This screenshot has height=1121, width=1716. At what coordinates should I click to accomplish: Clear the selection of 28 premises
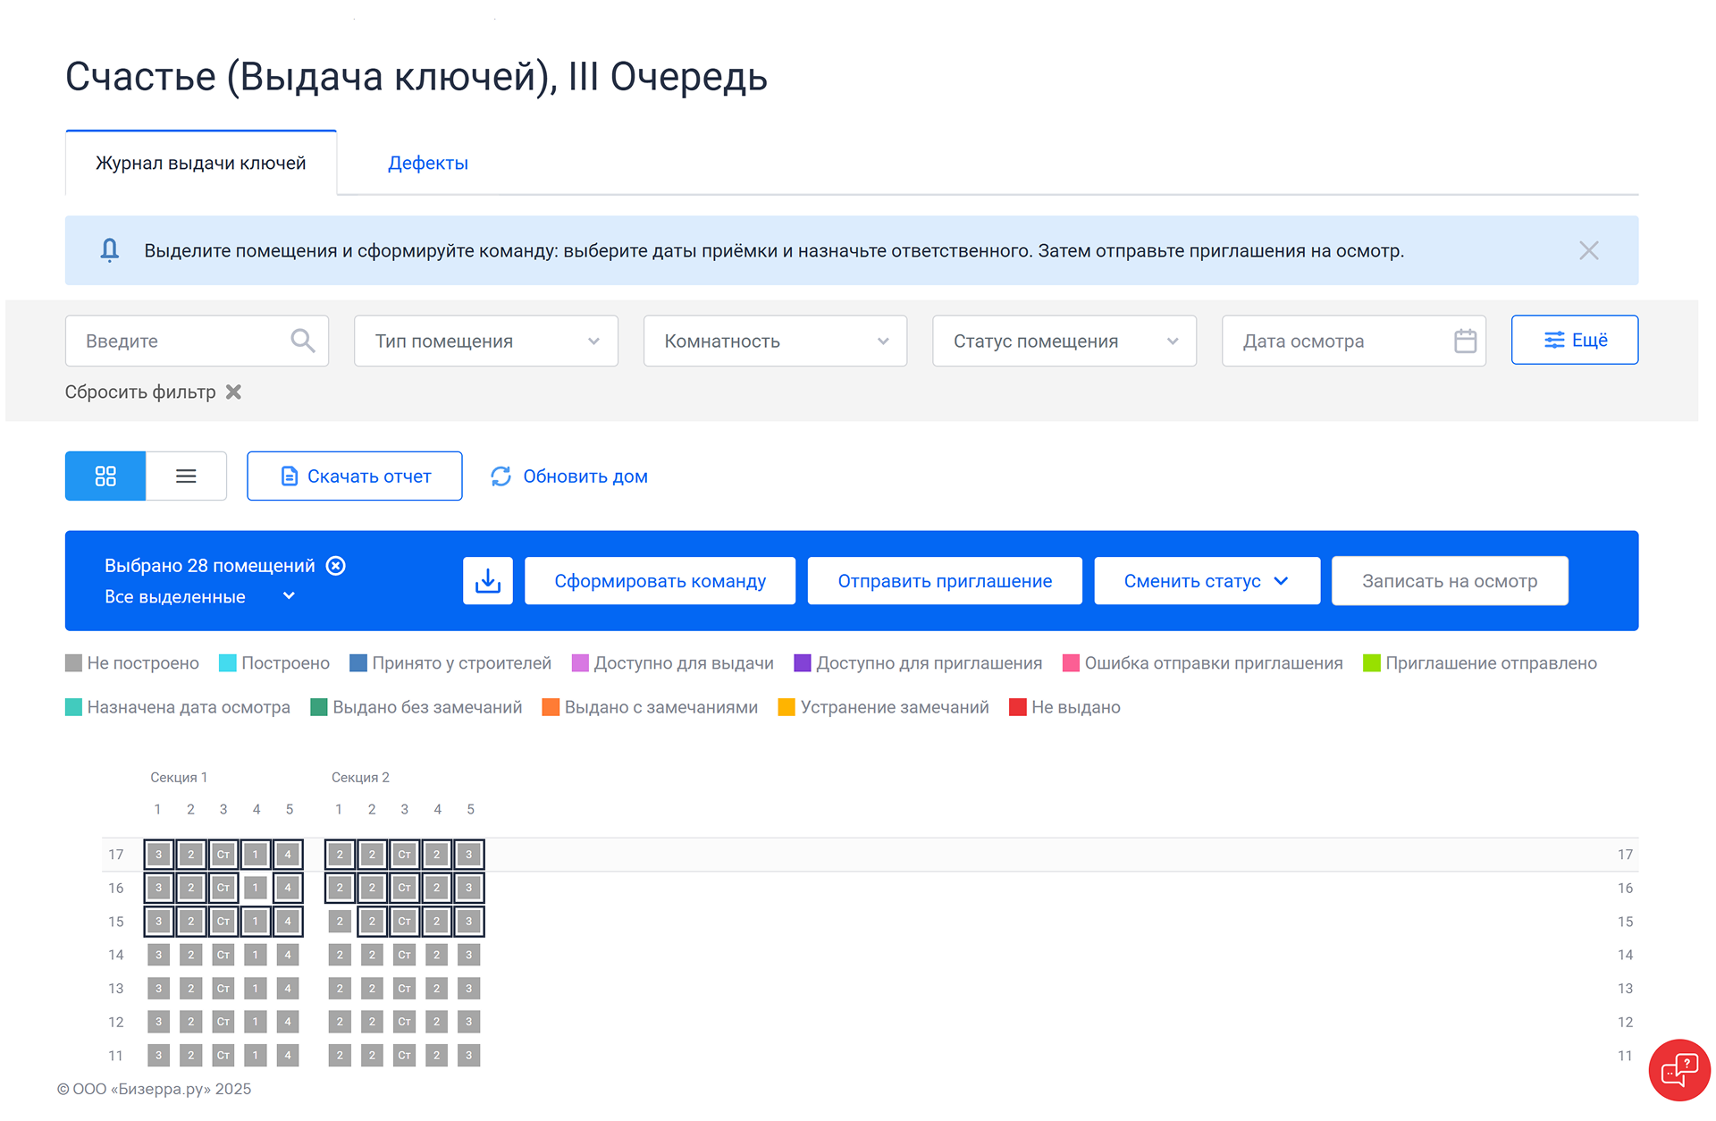[x=336, y=566]
